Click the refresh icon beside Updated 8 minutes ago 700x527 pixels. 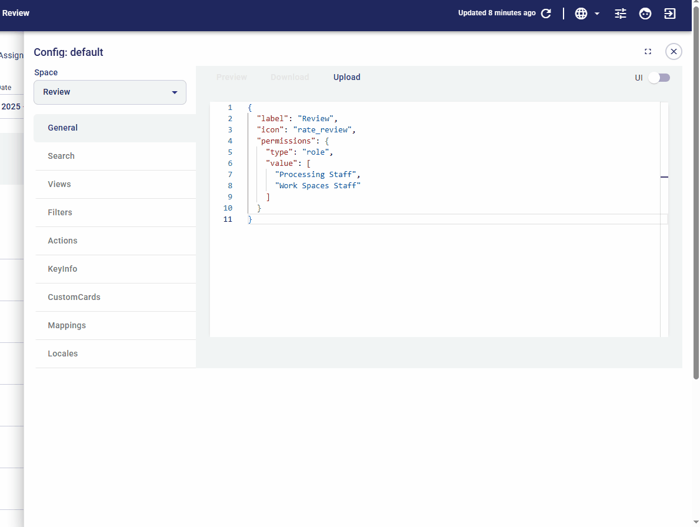(x=546, y=14)
